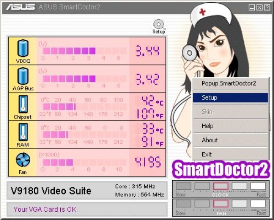Click the 4195 fan speed reading
This screenshot has width=274, height=220.
tap(148, 162)
